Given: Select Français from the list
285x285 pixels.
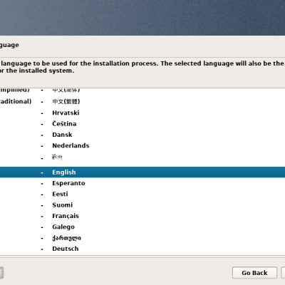Looking at the screenshot, I should tap(142, 216).
